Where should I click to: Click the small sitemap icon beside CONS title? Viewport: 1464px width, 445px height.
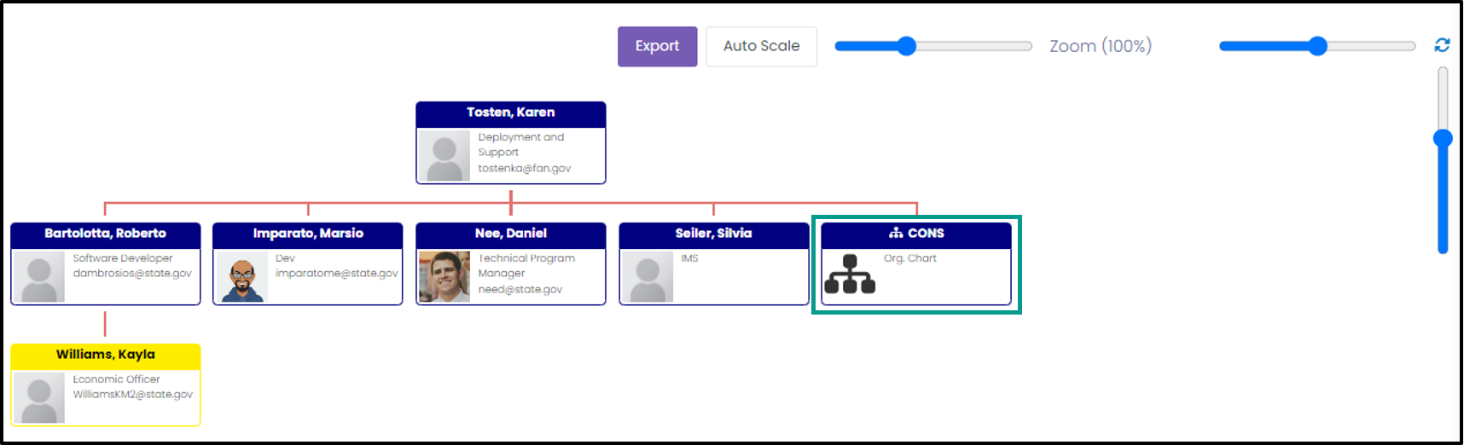pyautogui.click(x=896, y=233)
